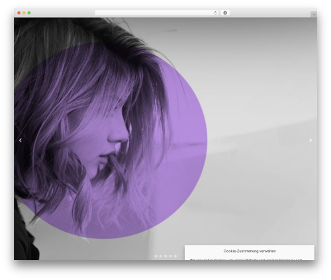Minimize the window with the yellow button

coord(24,13)
